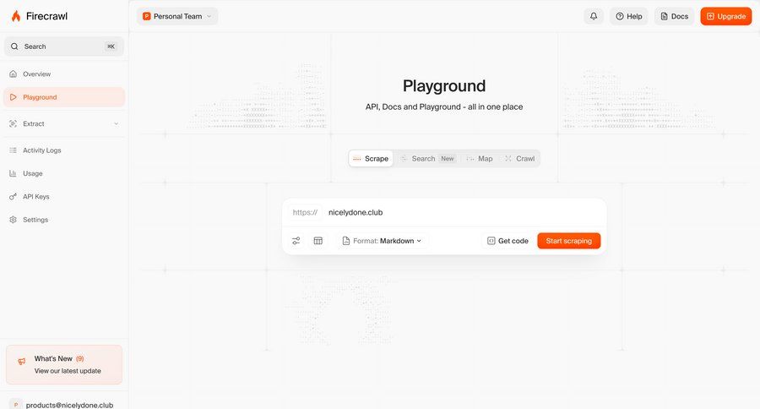Open Activity Logs in the sidebar
The width and height of the screenshot is (760, 409).
click(41, 150)
